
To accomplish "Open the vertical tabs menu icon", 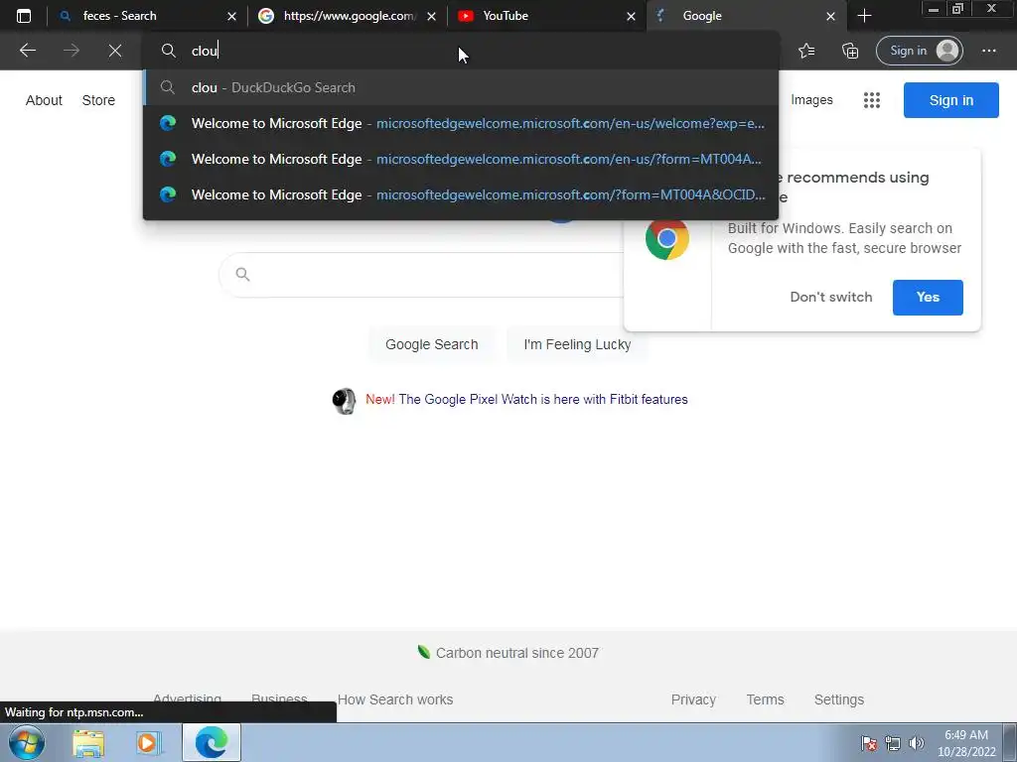I will pyautogui.click(x=24, y=16).
